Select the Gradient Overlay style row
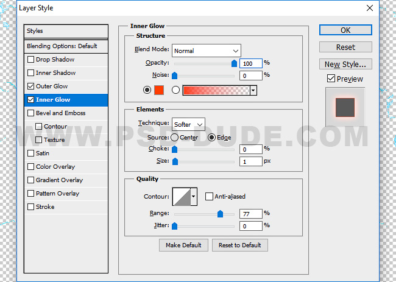 (x=66, y=180)
